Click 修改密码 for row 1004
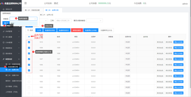Screen dimensions: 191x97 pos(169,76)
